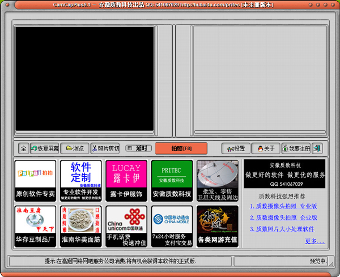Open the 设置 settings button
This screenshot has height=277, width=340.
point(235,148)
